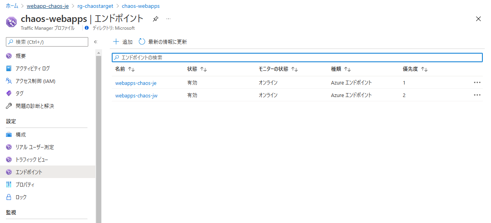Image resolution: width=491 pixels, height=223 pixels.
Task: Focus the エンドポイントの検索 field
Action: [297, 58]
